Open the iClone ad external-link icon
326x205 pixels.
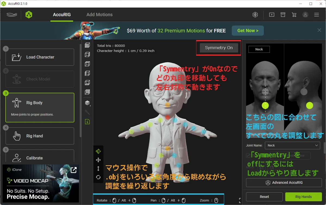(74, 170)
